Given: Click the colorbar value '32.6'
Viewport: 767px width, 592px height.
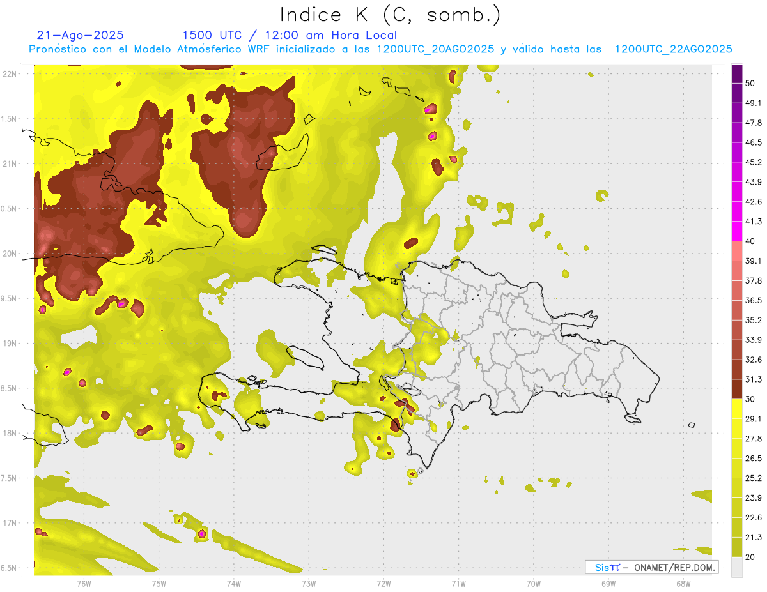Looking at the screenshot, I should pyautogui.click(x=754, y=360).
